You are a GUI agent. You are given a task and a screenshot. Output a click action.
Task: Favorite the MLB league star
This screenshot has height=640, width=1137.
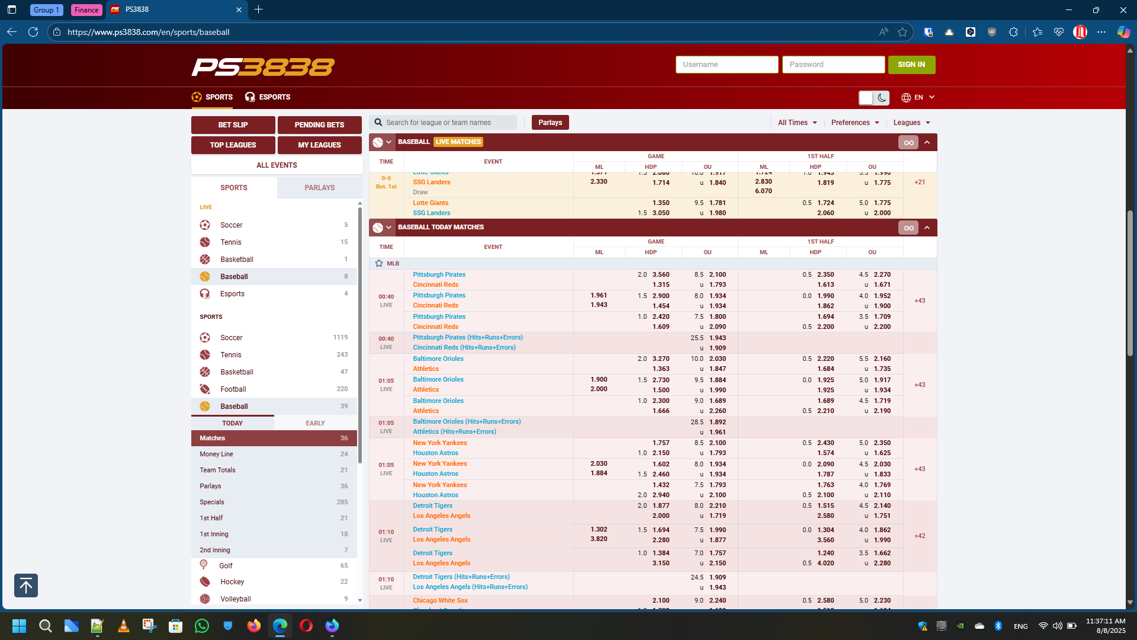click(x=379, y=263)
